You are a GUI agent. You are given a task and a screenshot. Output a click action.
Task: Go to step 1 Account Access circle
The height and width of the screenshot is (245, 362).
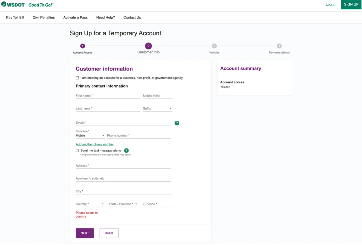click(x=82, y=46)
